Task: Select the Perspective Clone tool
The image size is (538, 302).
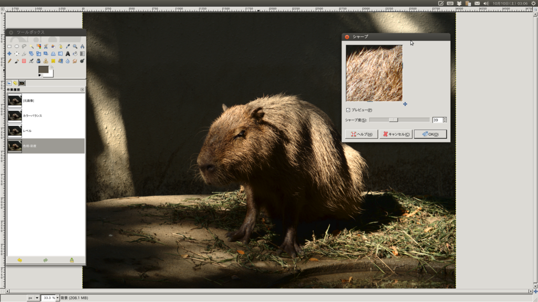Action: pyautogui.click(x=60, y=61)
